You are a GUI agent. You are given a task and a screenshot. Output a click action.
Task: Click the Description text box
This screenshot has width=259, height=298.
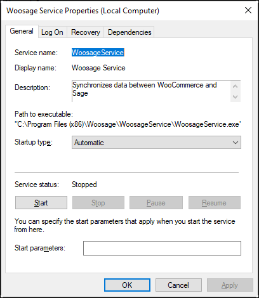(x=151, y=91)
